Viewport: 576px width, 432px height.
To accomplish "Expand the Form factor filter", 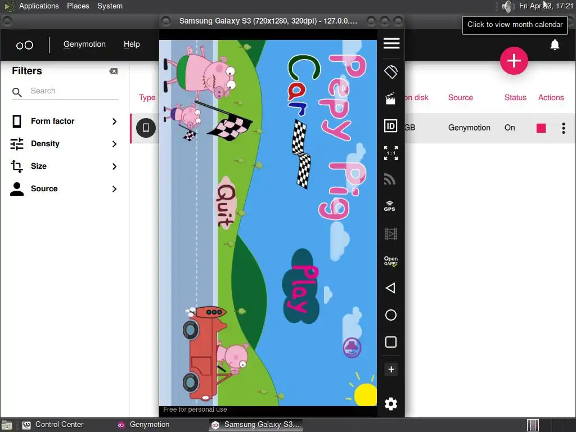I will (x=64, y=121).
